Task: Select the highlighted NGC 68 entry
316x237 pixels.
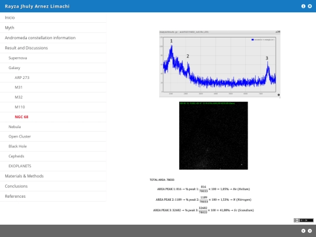Action: (53, 117)
